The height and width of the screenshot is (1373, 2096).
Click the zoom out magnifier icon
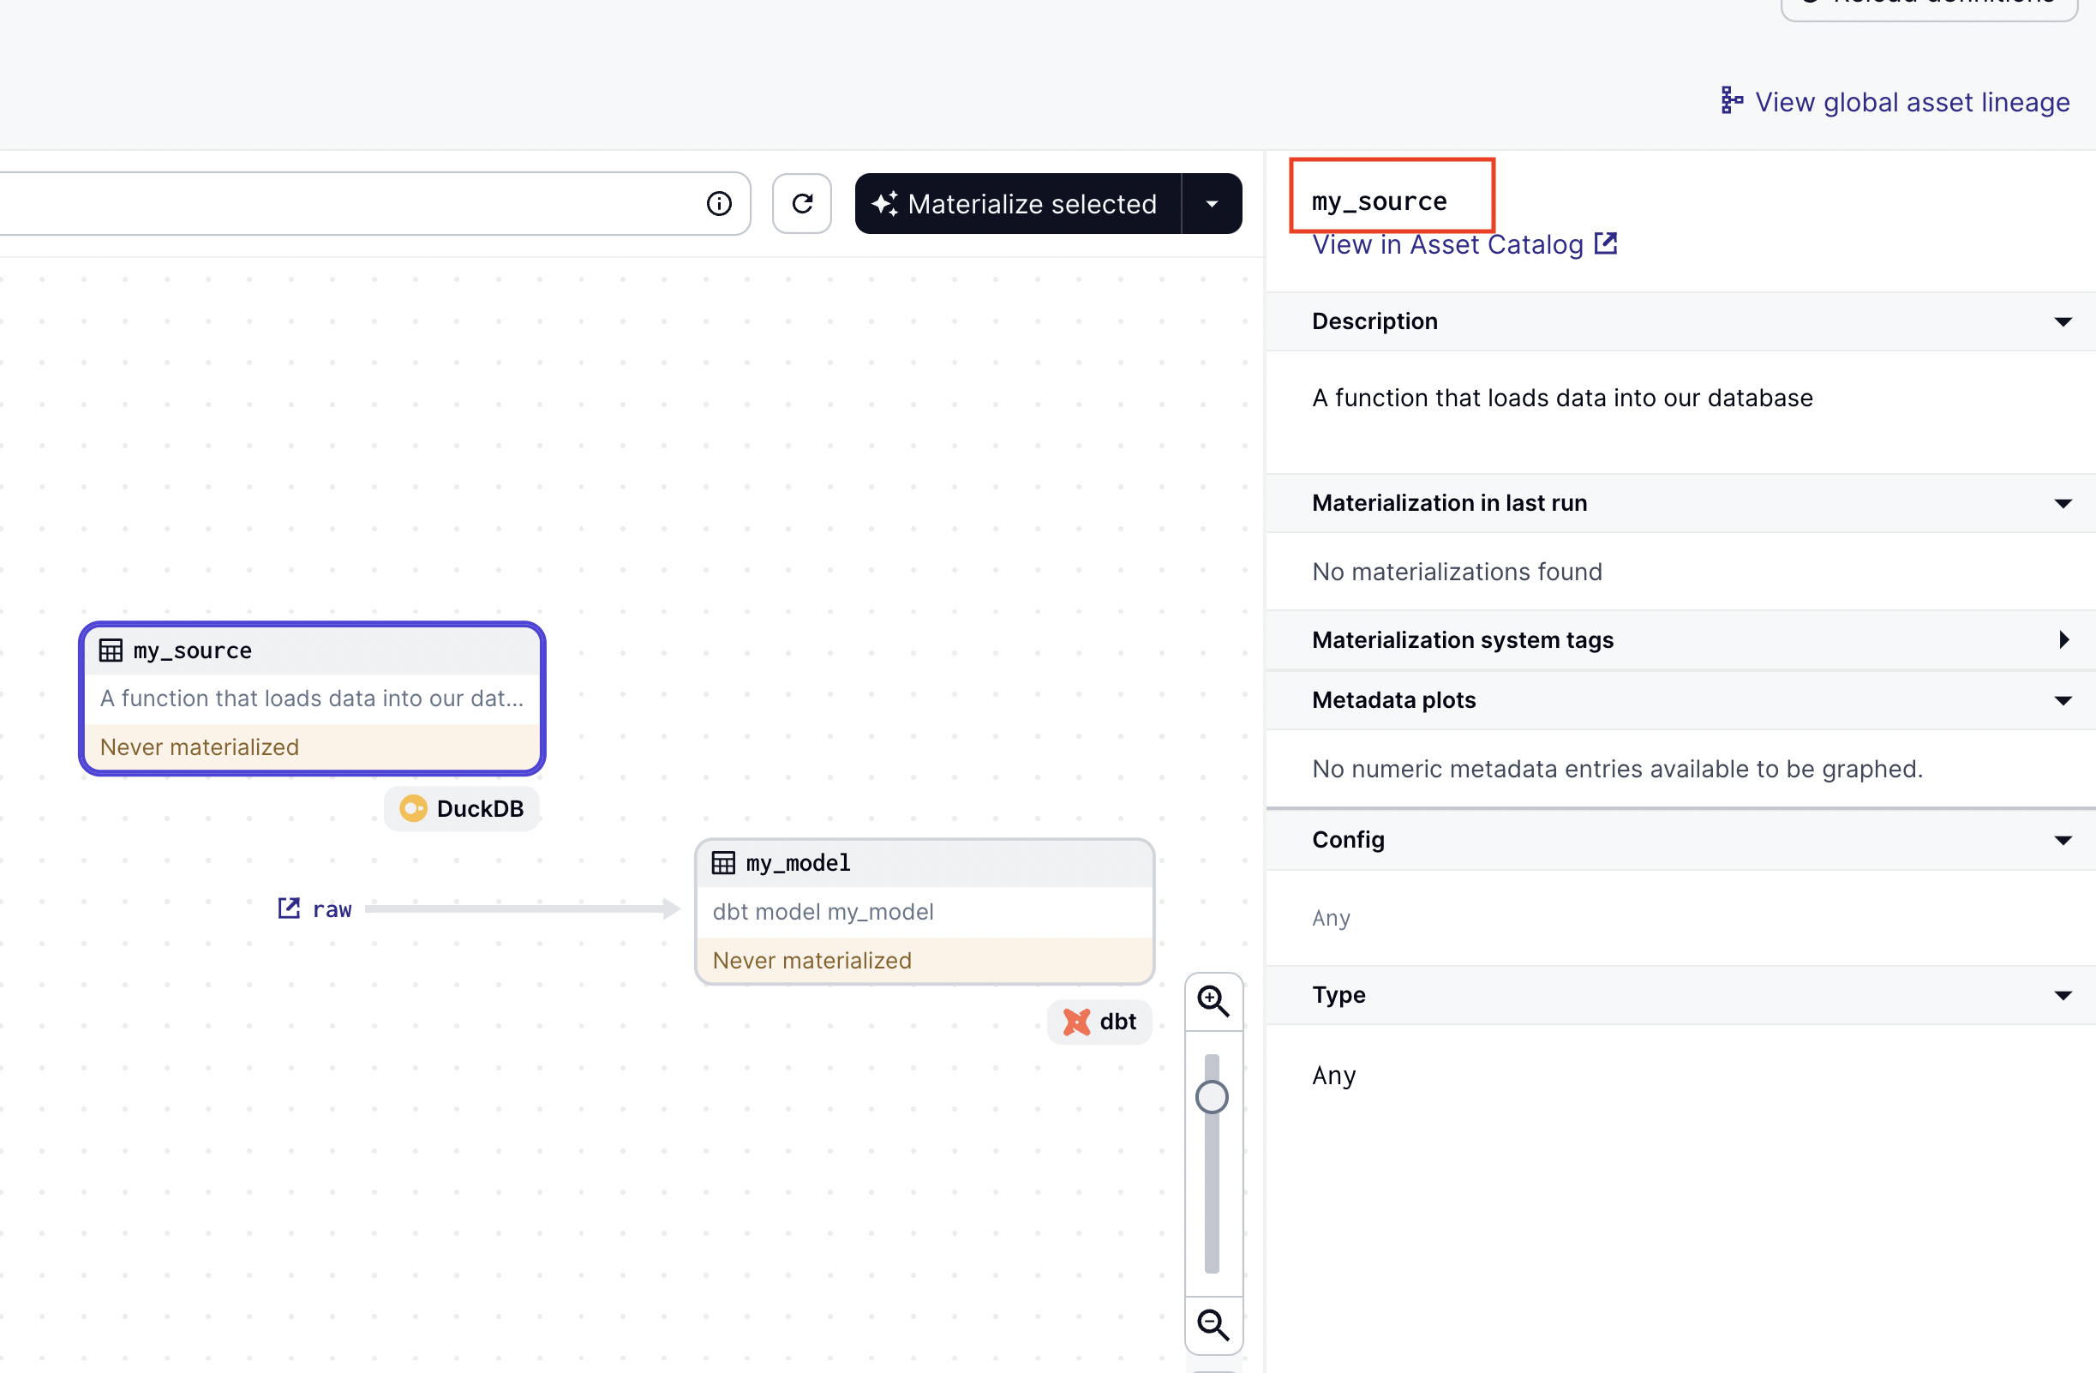[x=1213, y=1323]
